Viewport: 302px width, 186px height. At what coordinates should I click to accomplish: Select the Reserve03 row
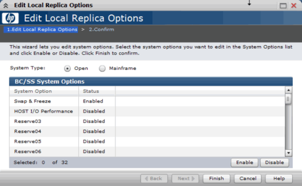[147, 121]
